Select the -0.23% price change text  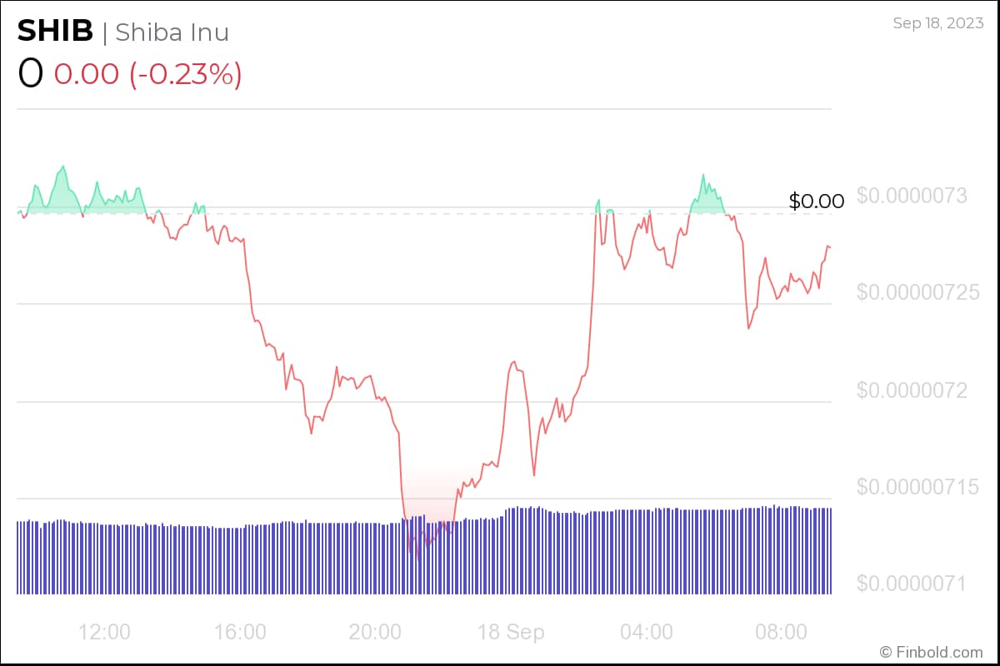point(185,74)
